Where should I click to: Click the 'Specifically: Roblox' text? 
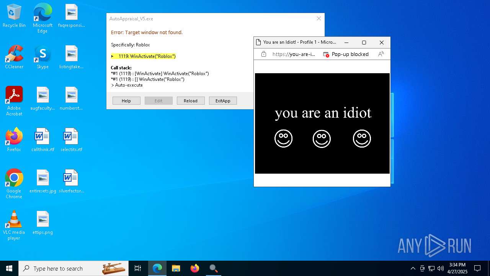pyautogui.click(x=130, y=45)
